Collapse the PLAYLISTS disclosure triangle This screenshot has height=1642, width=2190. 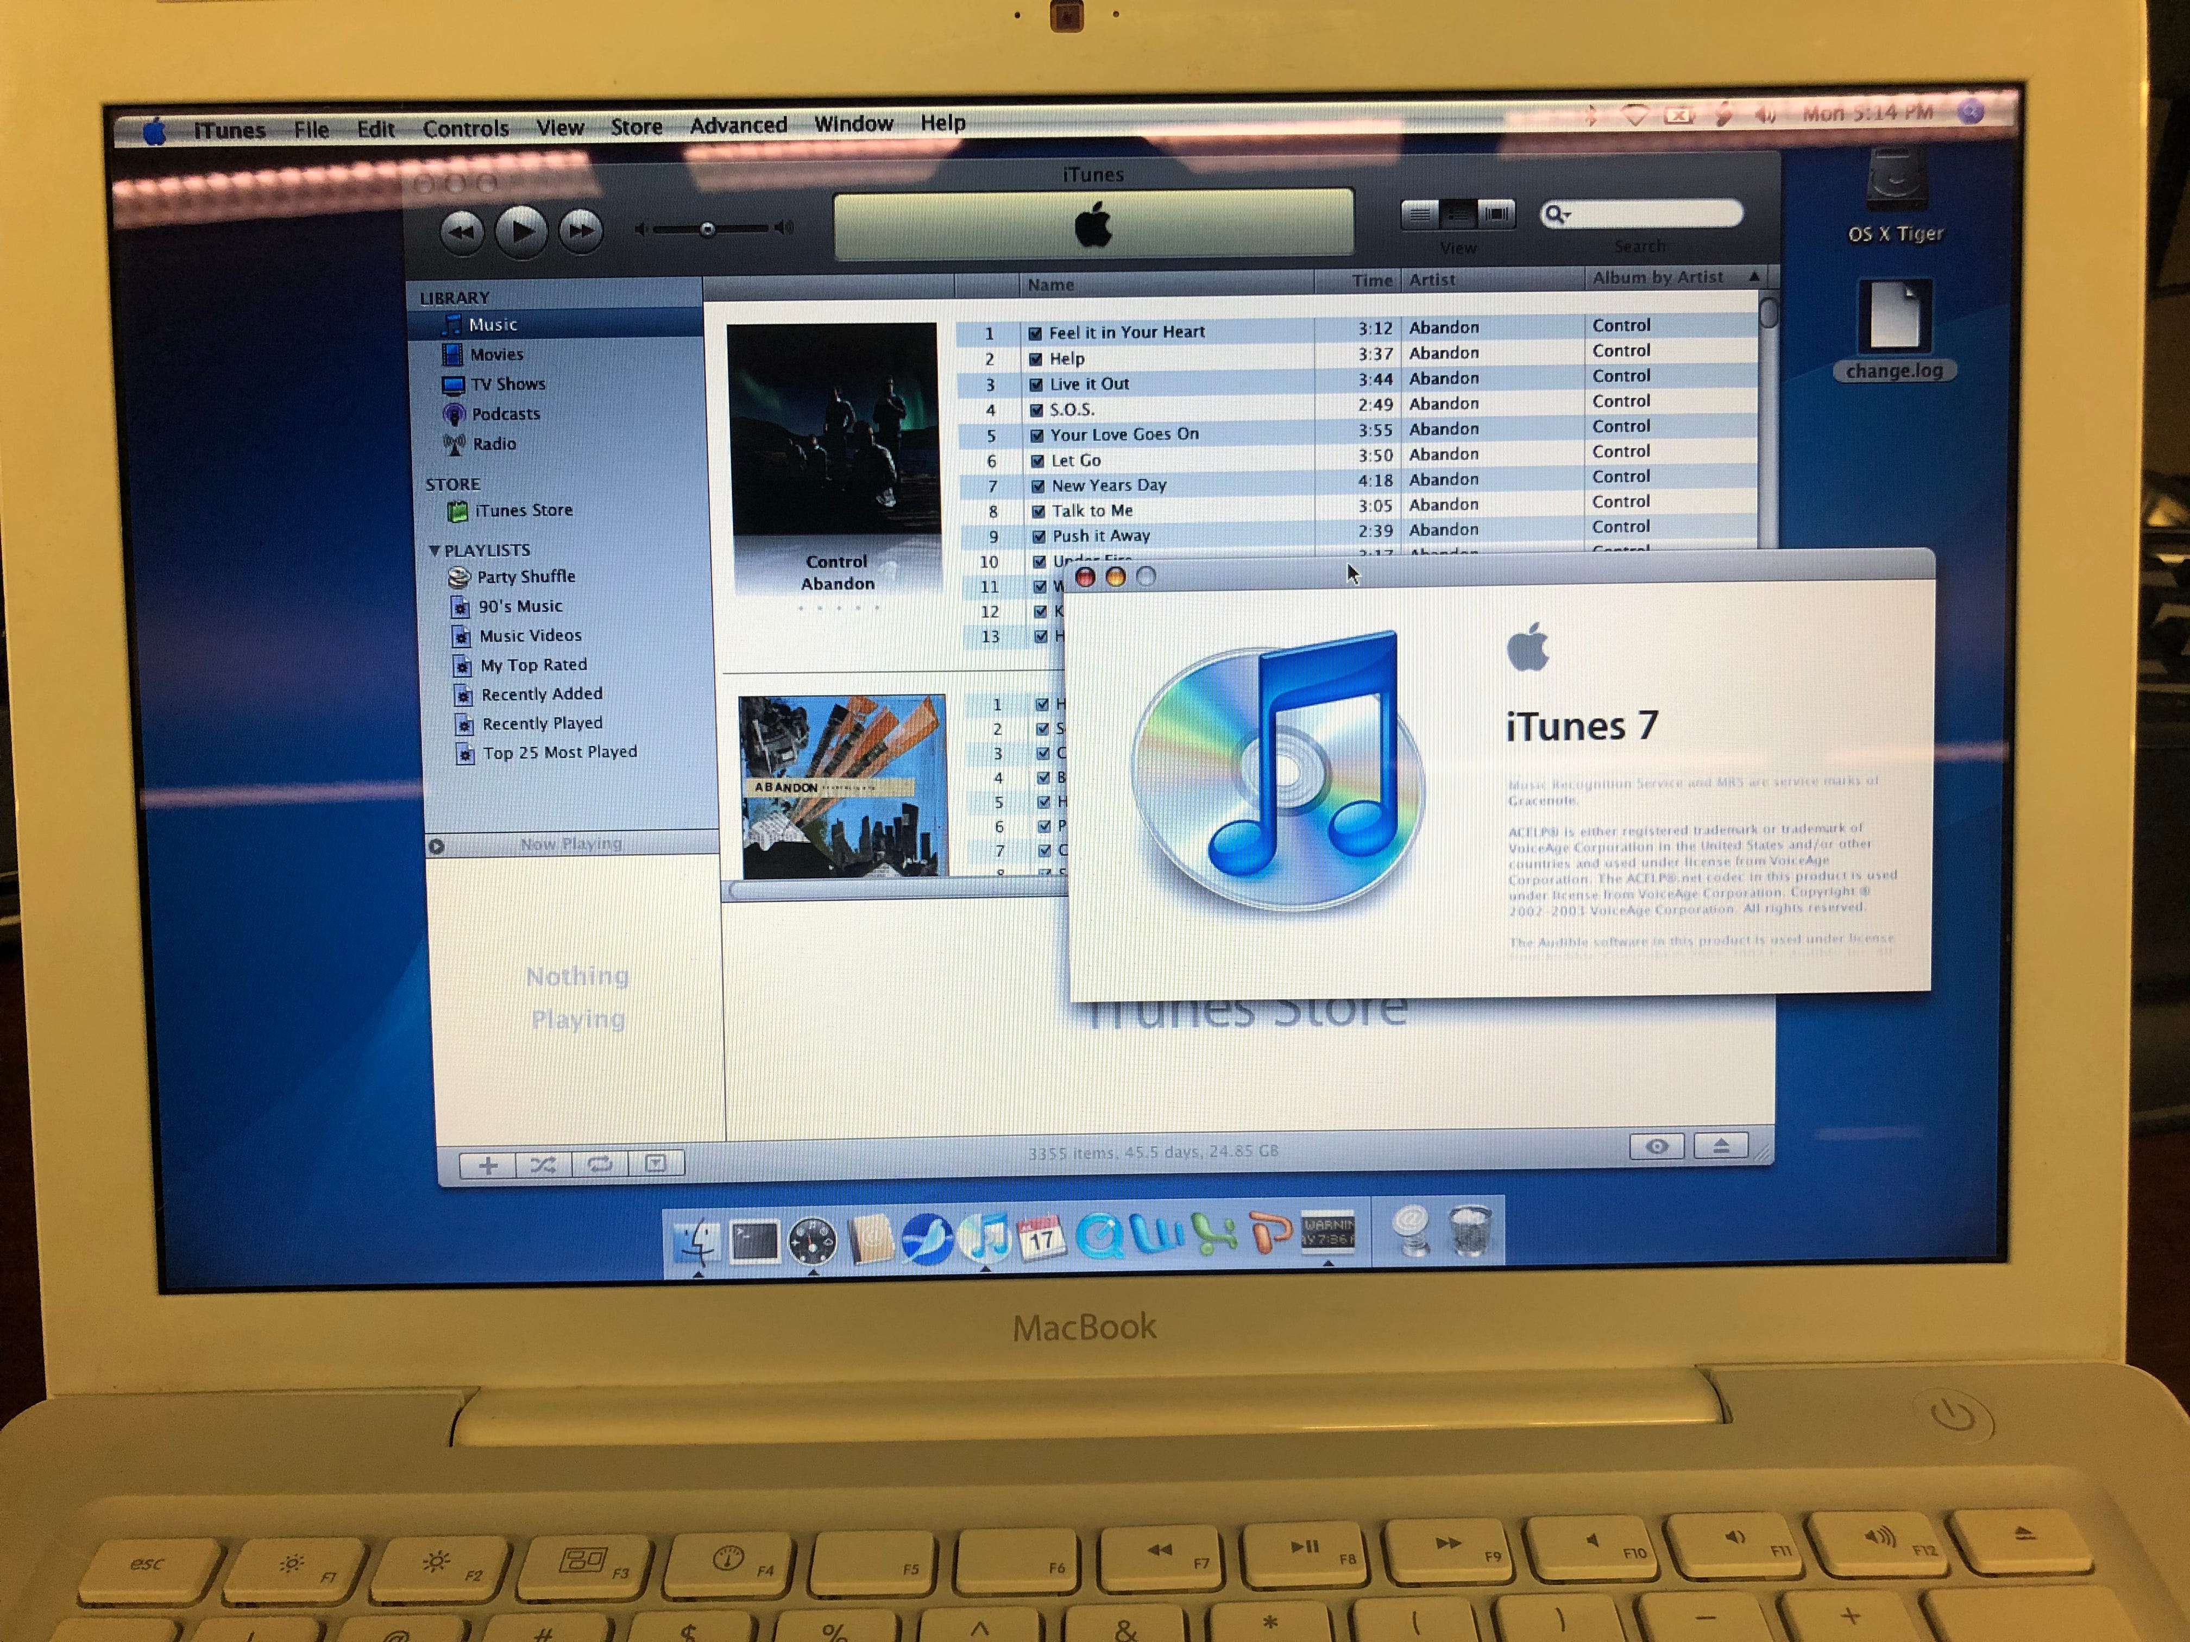(x=433, y=550)
